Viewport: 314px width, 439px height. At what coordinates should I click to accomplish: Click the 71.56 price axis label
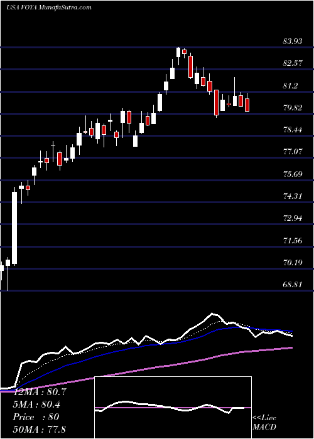pyautogui.click(x=293, y=240)
